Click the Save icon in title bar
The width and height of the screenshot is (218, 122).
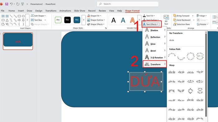click(x=7, y=4)
